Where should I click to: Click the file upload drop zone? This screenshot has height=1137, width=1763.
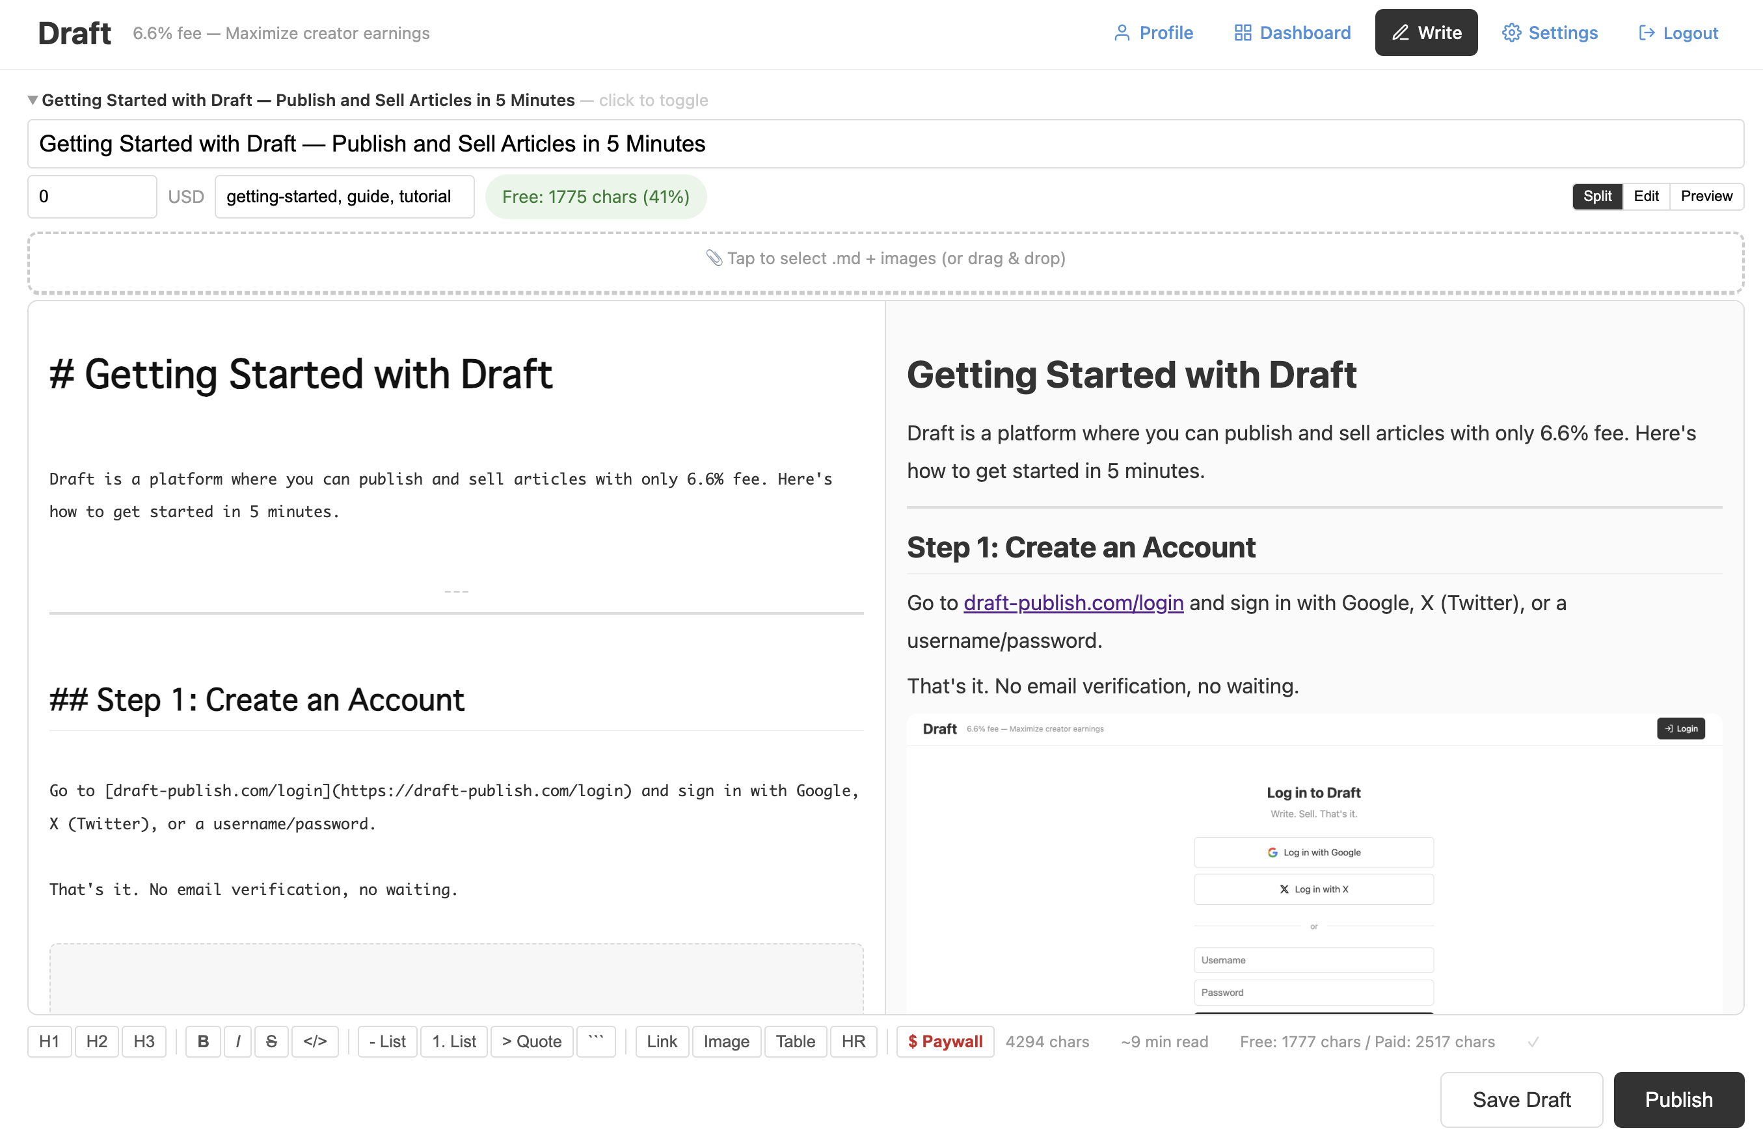(x=886, y=263)
